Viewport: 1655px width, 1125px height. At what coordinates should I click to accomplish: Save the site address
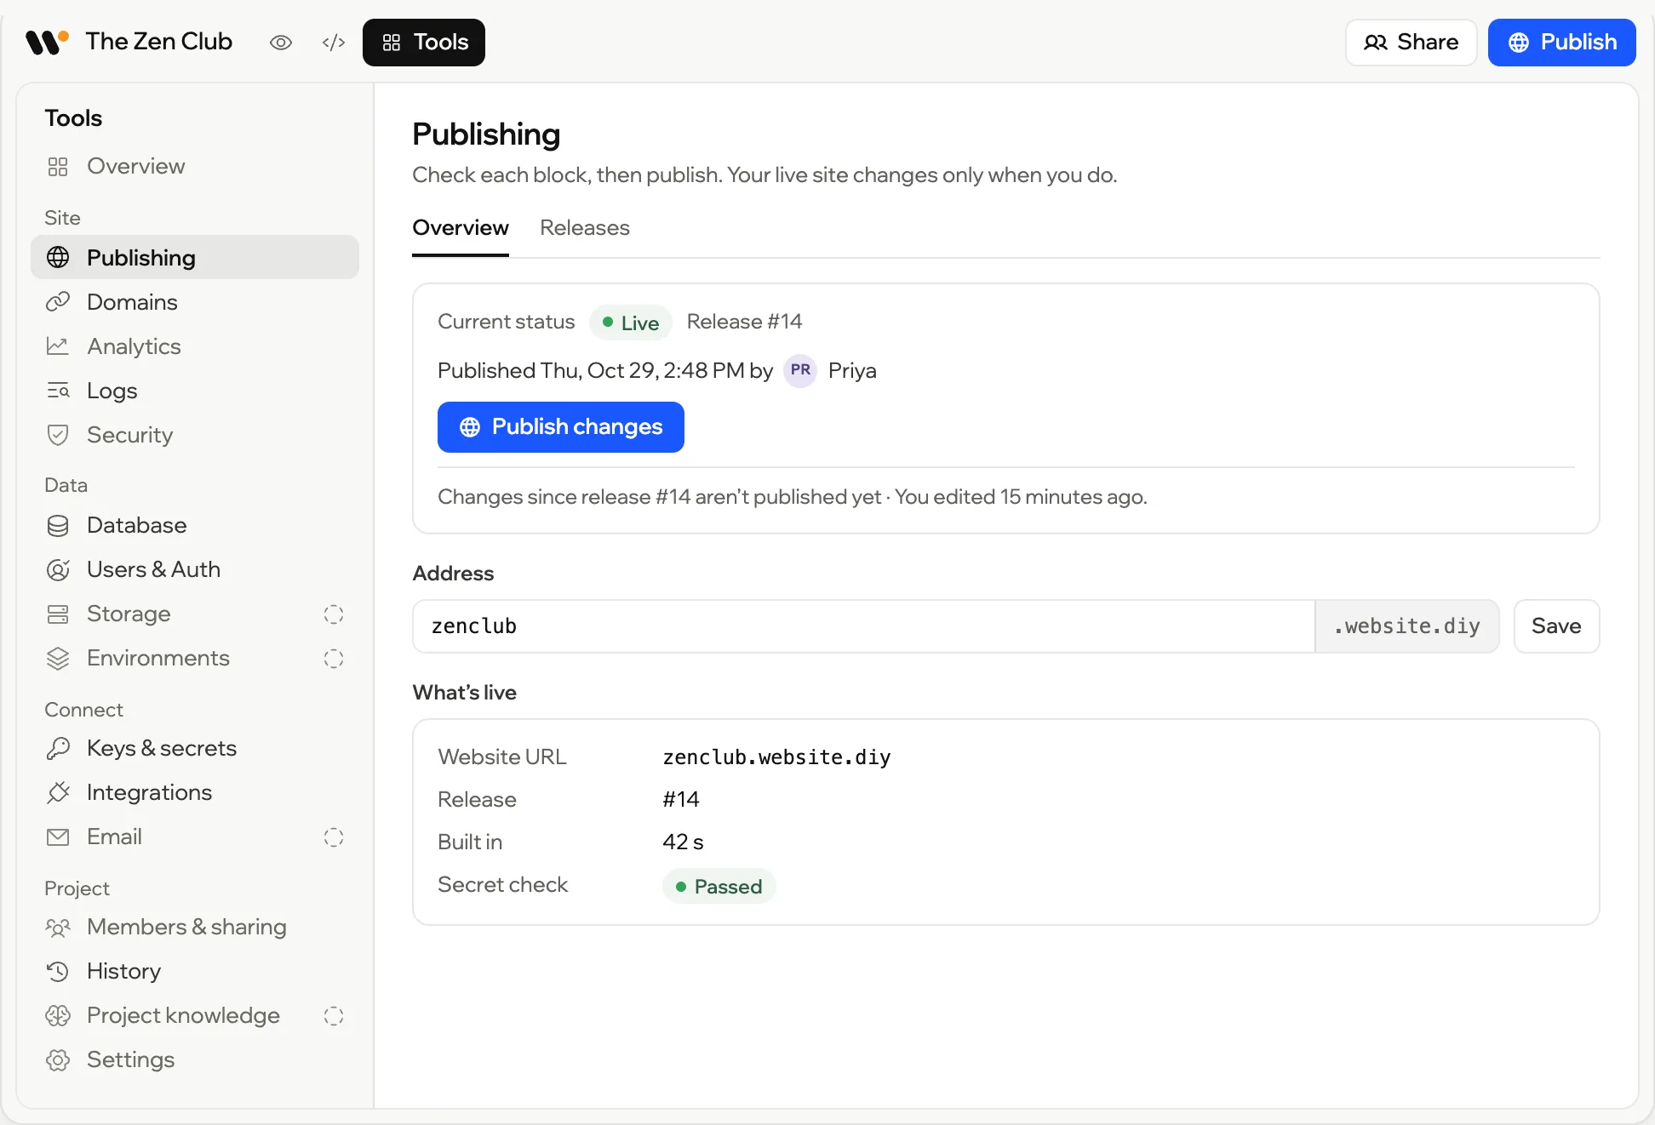1556,626
